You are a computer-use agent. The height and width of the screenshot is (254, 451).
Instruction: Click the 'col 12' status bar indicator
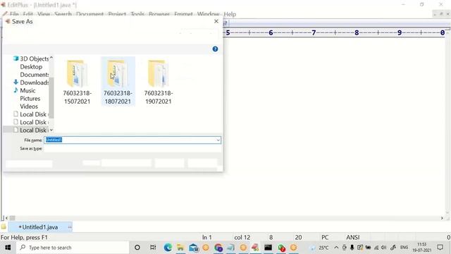pos(242,237)
